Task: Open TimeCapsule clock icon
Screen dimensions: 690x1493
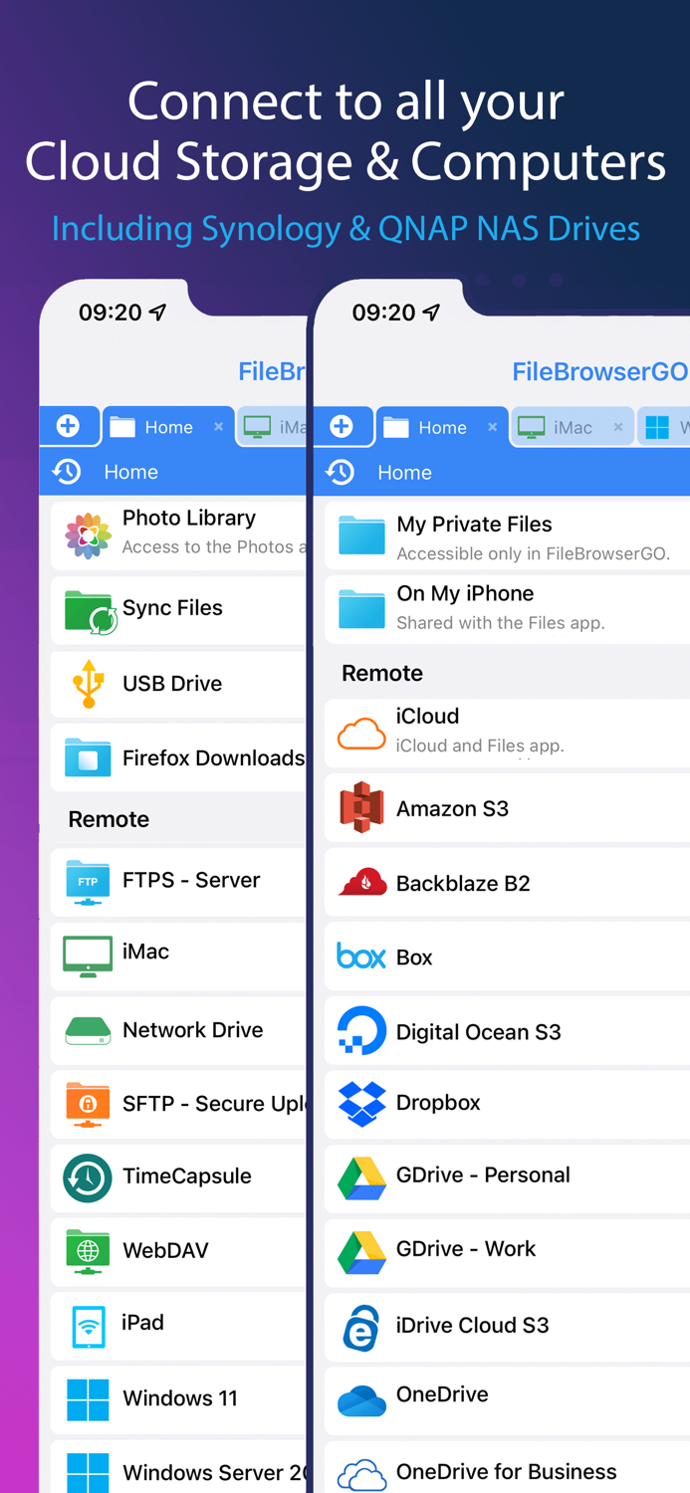Action: (x=88, y=1177)
